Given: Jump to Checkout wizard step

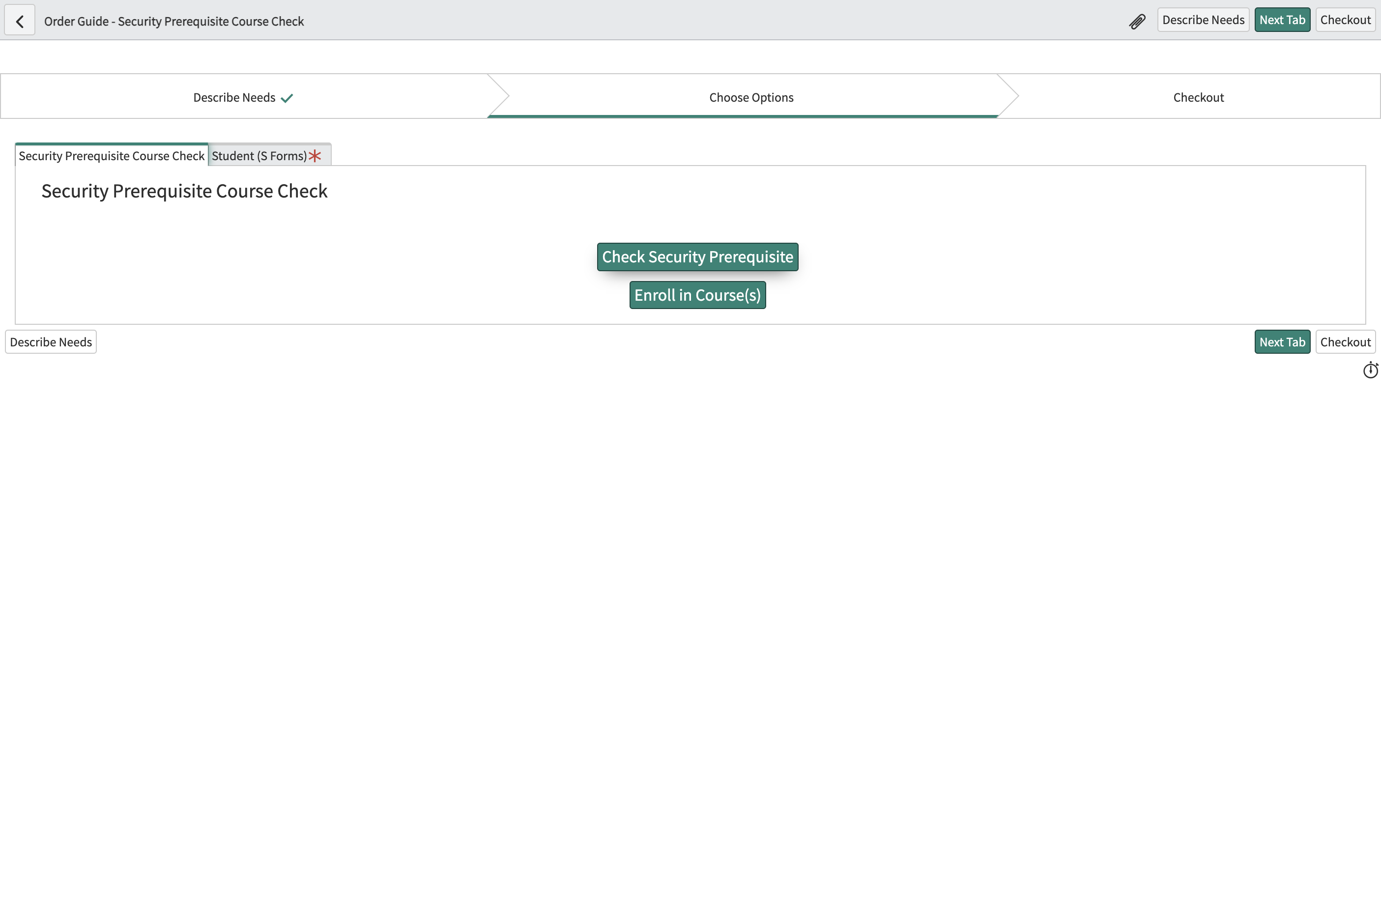Looking at the screenshot, I should pyautogui.click(x=1198, y=97).
